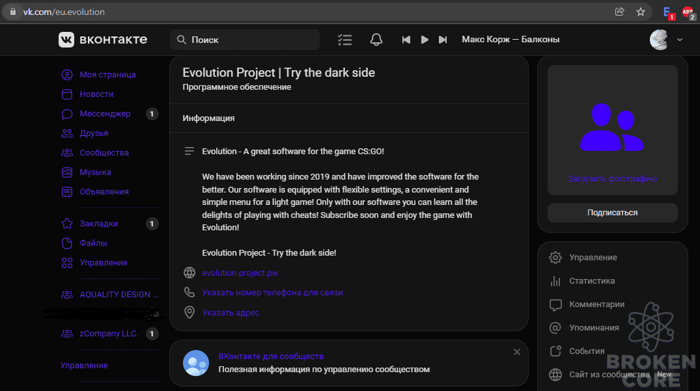Click Указать адрес link
The height and width of the screenshot is (391, 700).
(x=231, y=312)
